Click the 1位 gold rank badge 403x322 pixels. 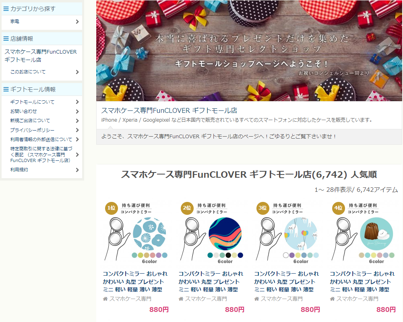111,208
